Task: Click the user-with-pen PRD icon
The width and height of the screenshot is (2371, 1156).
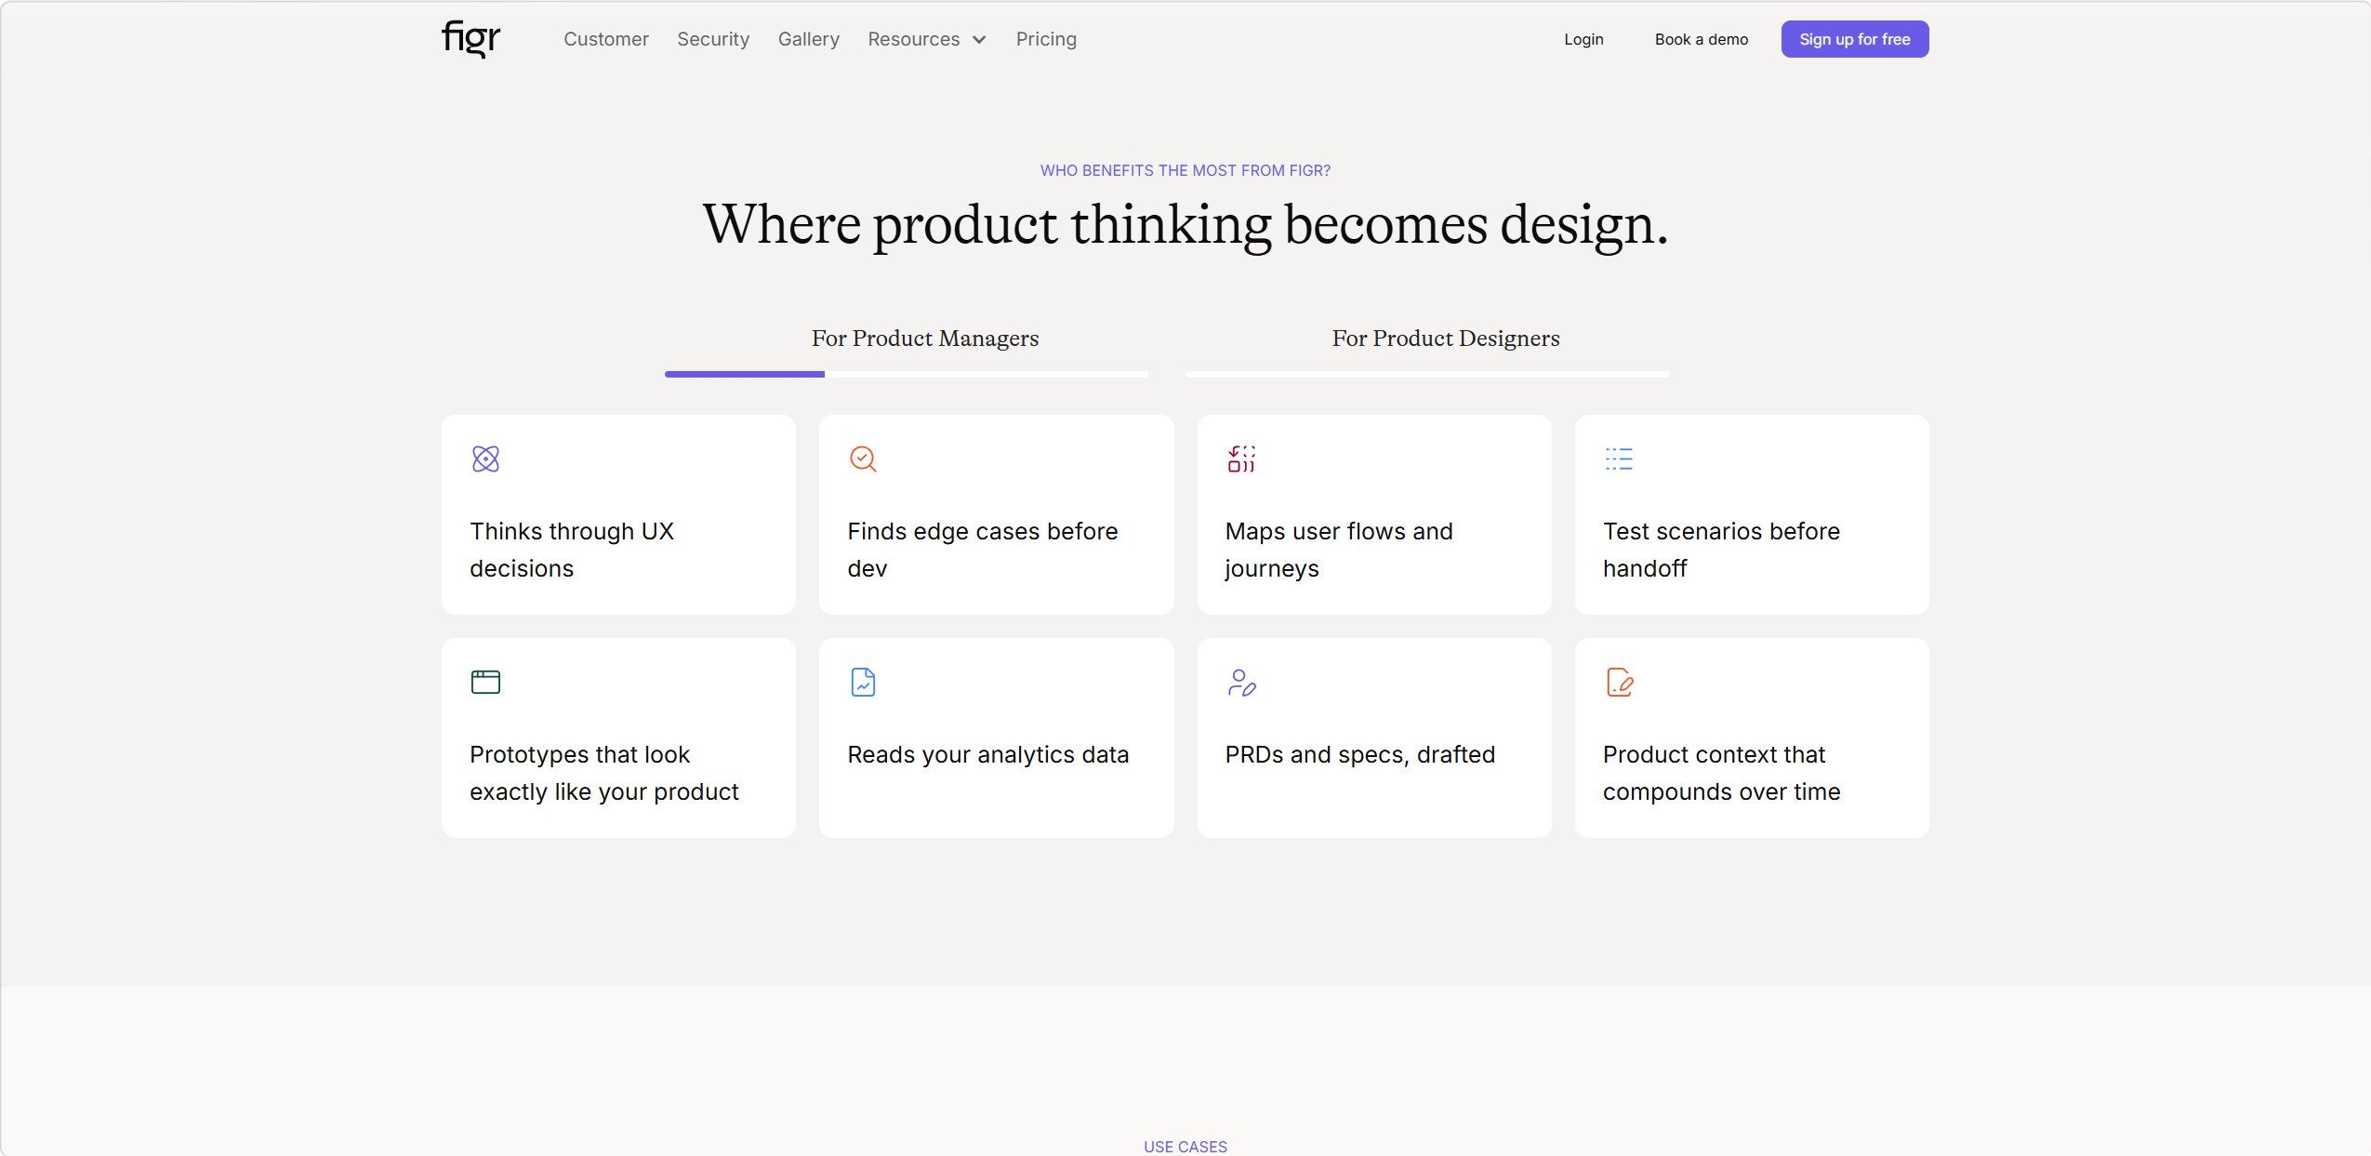Action: click(1241, 682)
